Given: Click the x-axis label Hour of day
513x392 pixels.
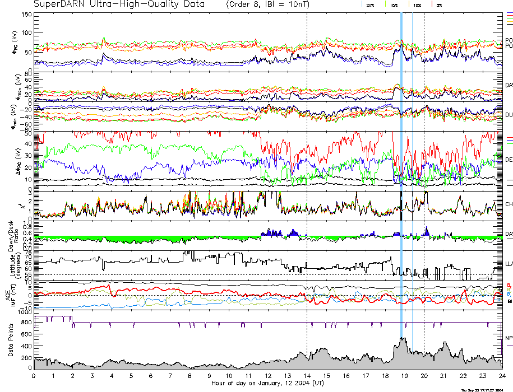Looking at the screenshot, I should click(x=267, y=384).
